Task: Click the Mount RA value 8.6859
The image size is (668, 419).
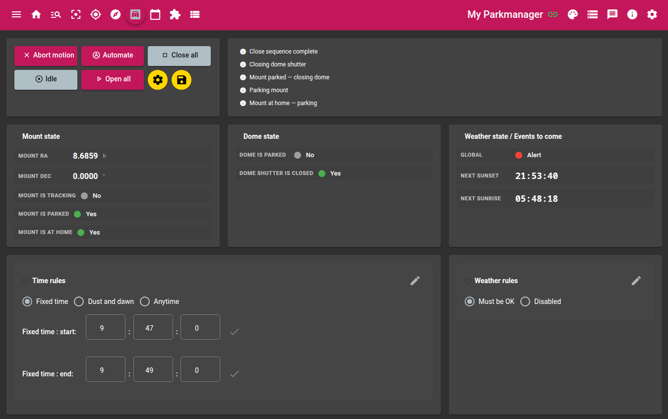Action: pyautogui.click(x=85, y=156)
